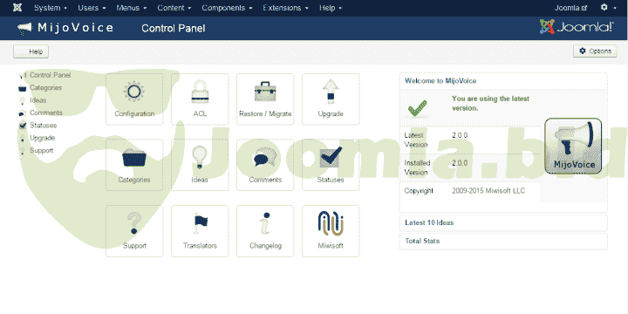Viewport: 628px width, 314px height.
Task: Expand the Latest 10 Ideas panel
Action: tap(503, 223)
